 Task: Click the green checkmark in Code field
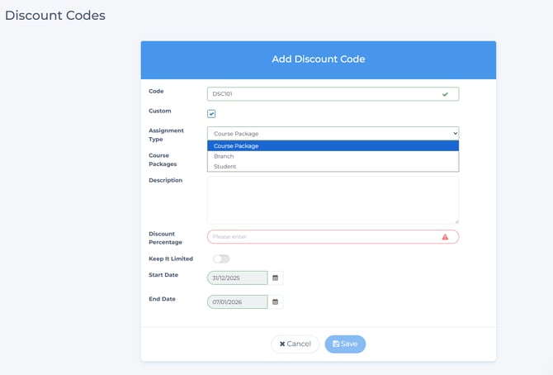tap(445, 94)
